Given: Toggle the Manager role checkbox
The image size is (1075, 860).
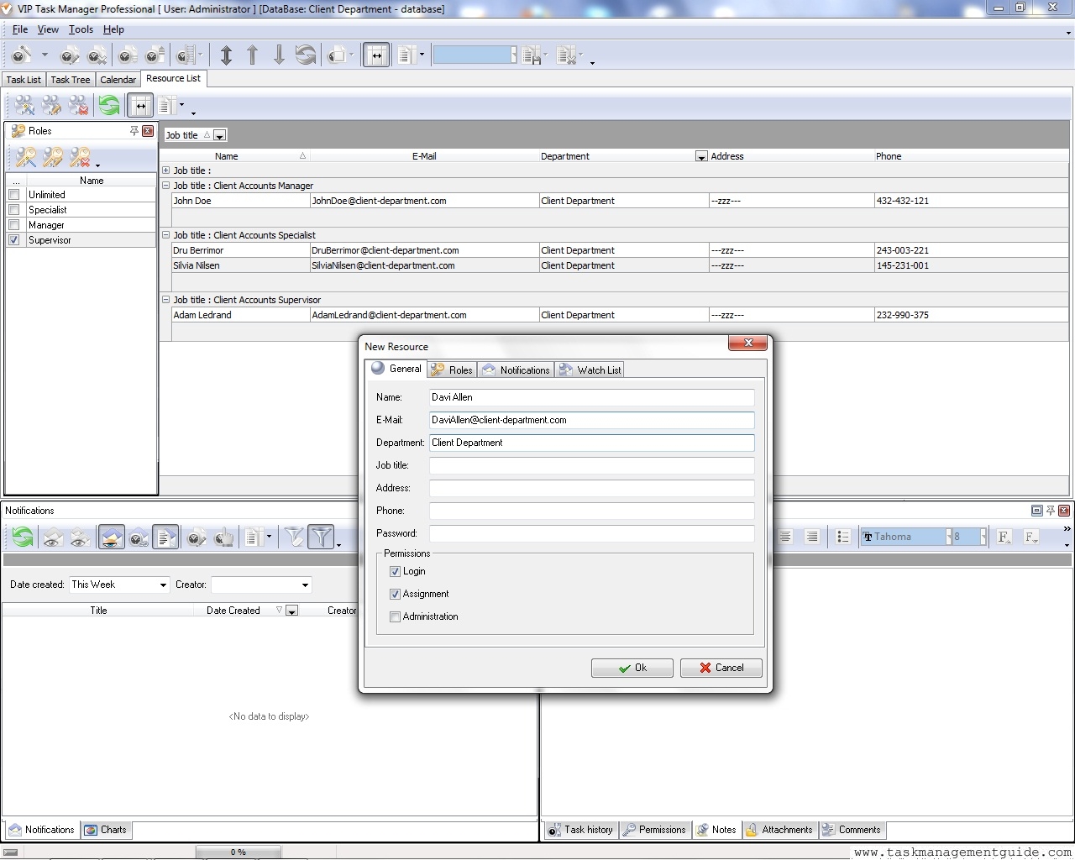Looking at the screenshot, I should click(13, 225).
